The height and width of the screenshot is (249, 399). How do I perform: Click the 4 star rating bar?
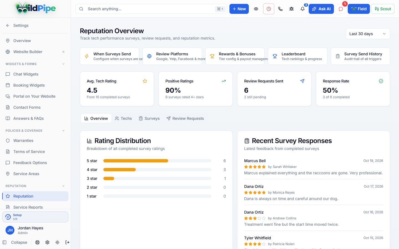tap(157, 170)
